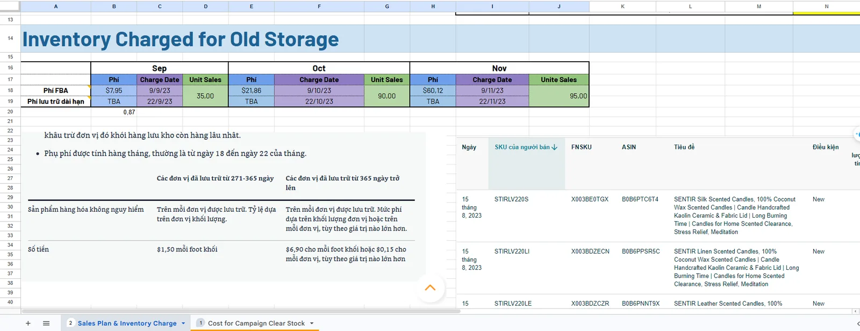Select the charge date cell 9/10/23
The image size is (860, 331).
[319, 91]
